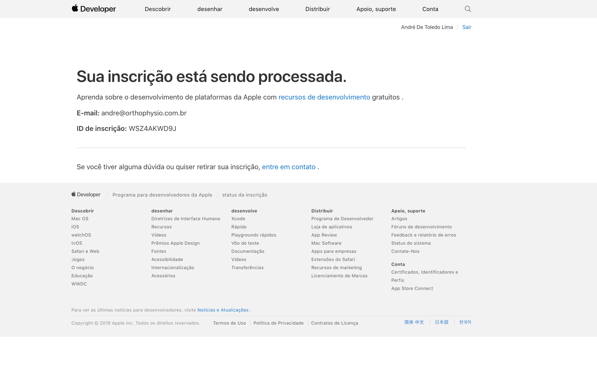This screenshot has height=389, width=597.
Task: Click the footer Apple Developer breadcrumb logo
Action: pos(86,194)
